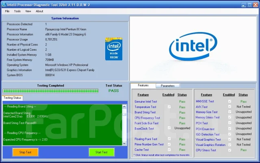Click the Genuine Intel Test feature label
The image size is (260, 163).
146,102
